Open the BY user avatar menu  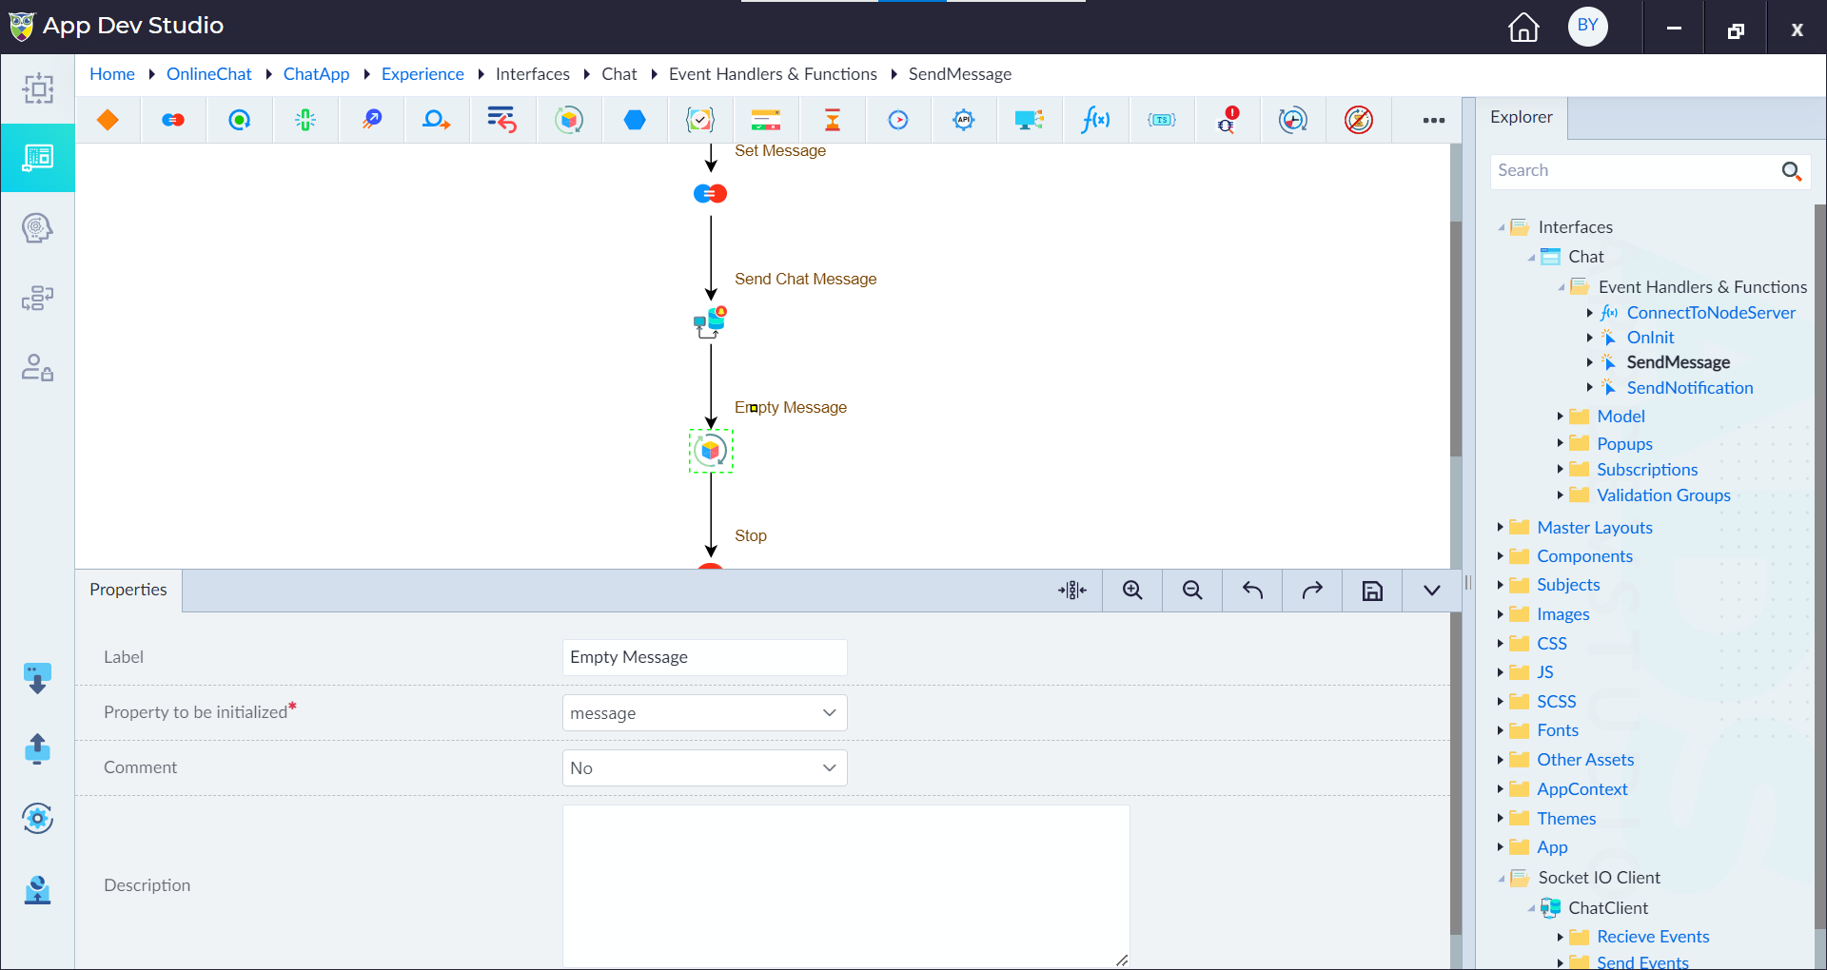point(1587,26)
